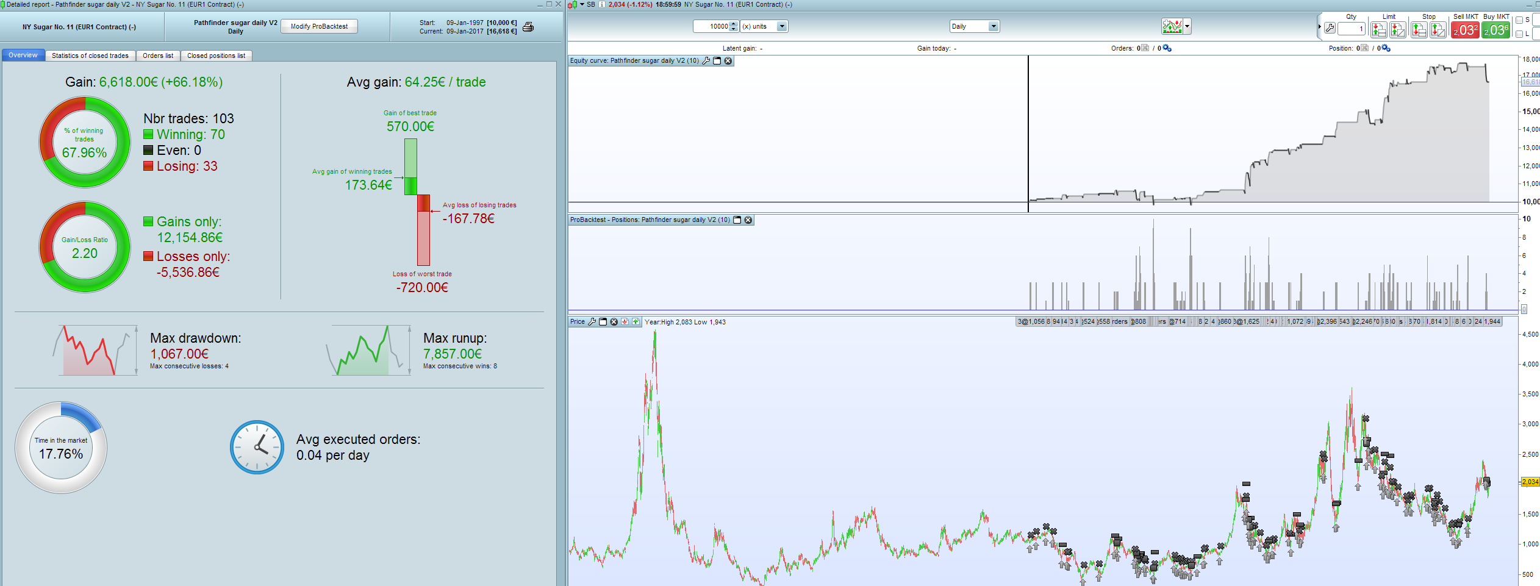Click the Time in the market gauge

61,448
